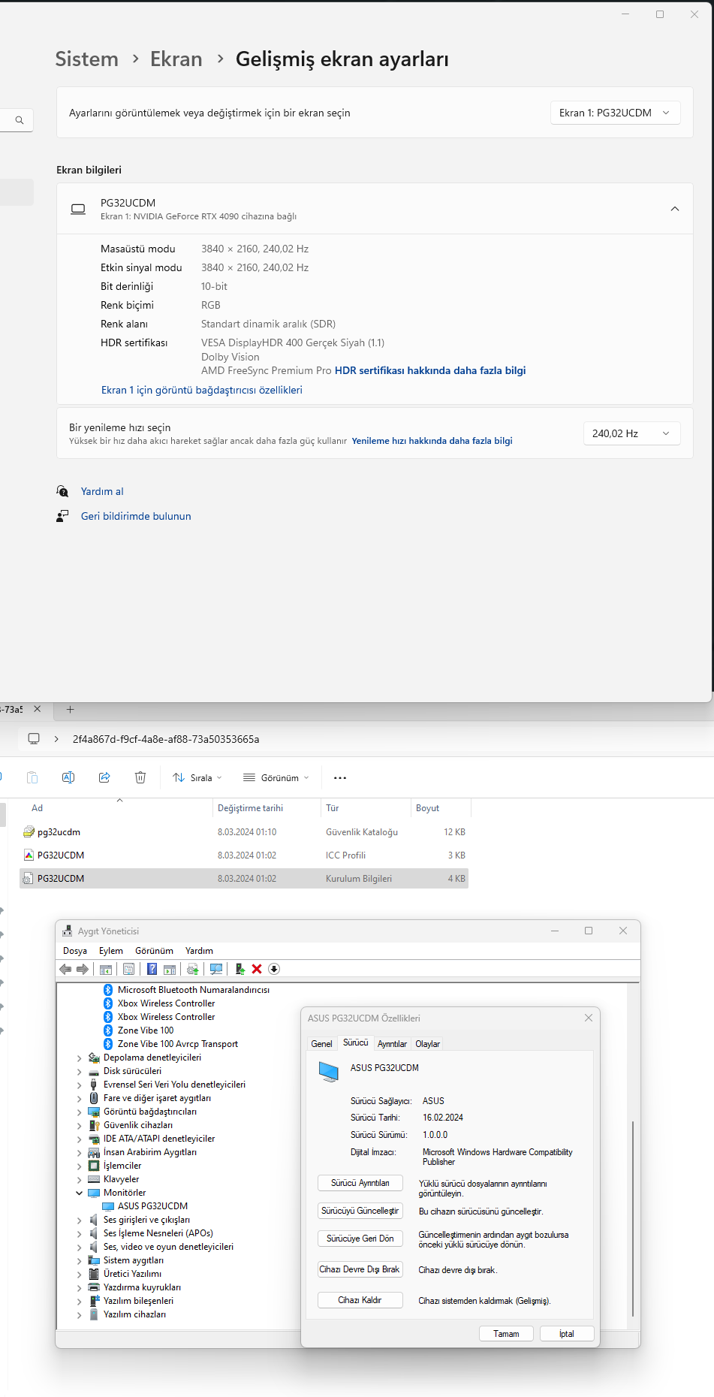Collapse the PG32UCDM display info section
Image resolution: width=714 pixels, height=1397 pixels.
tap(675, 209)
